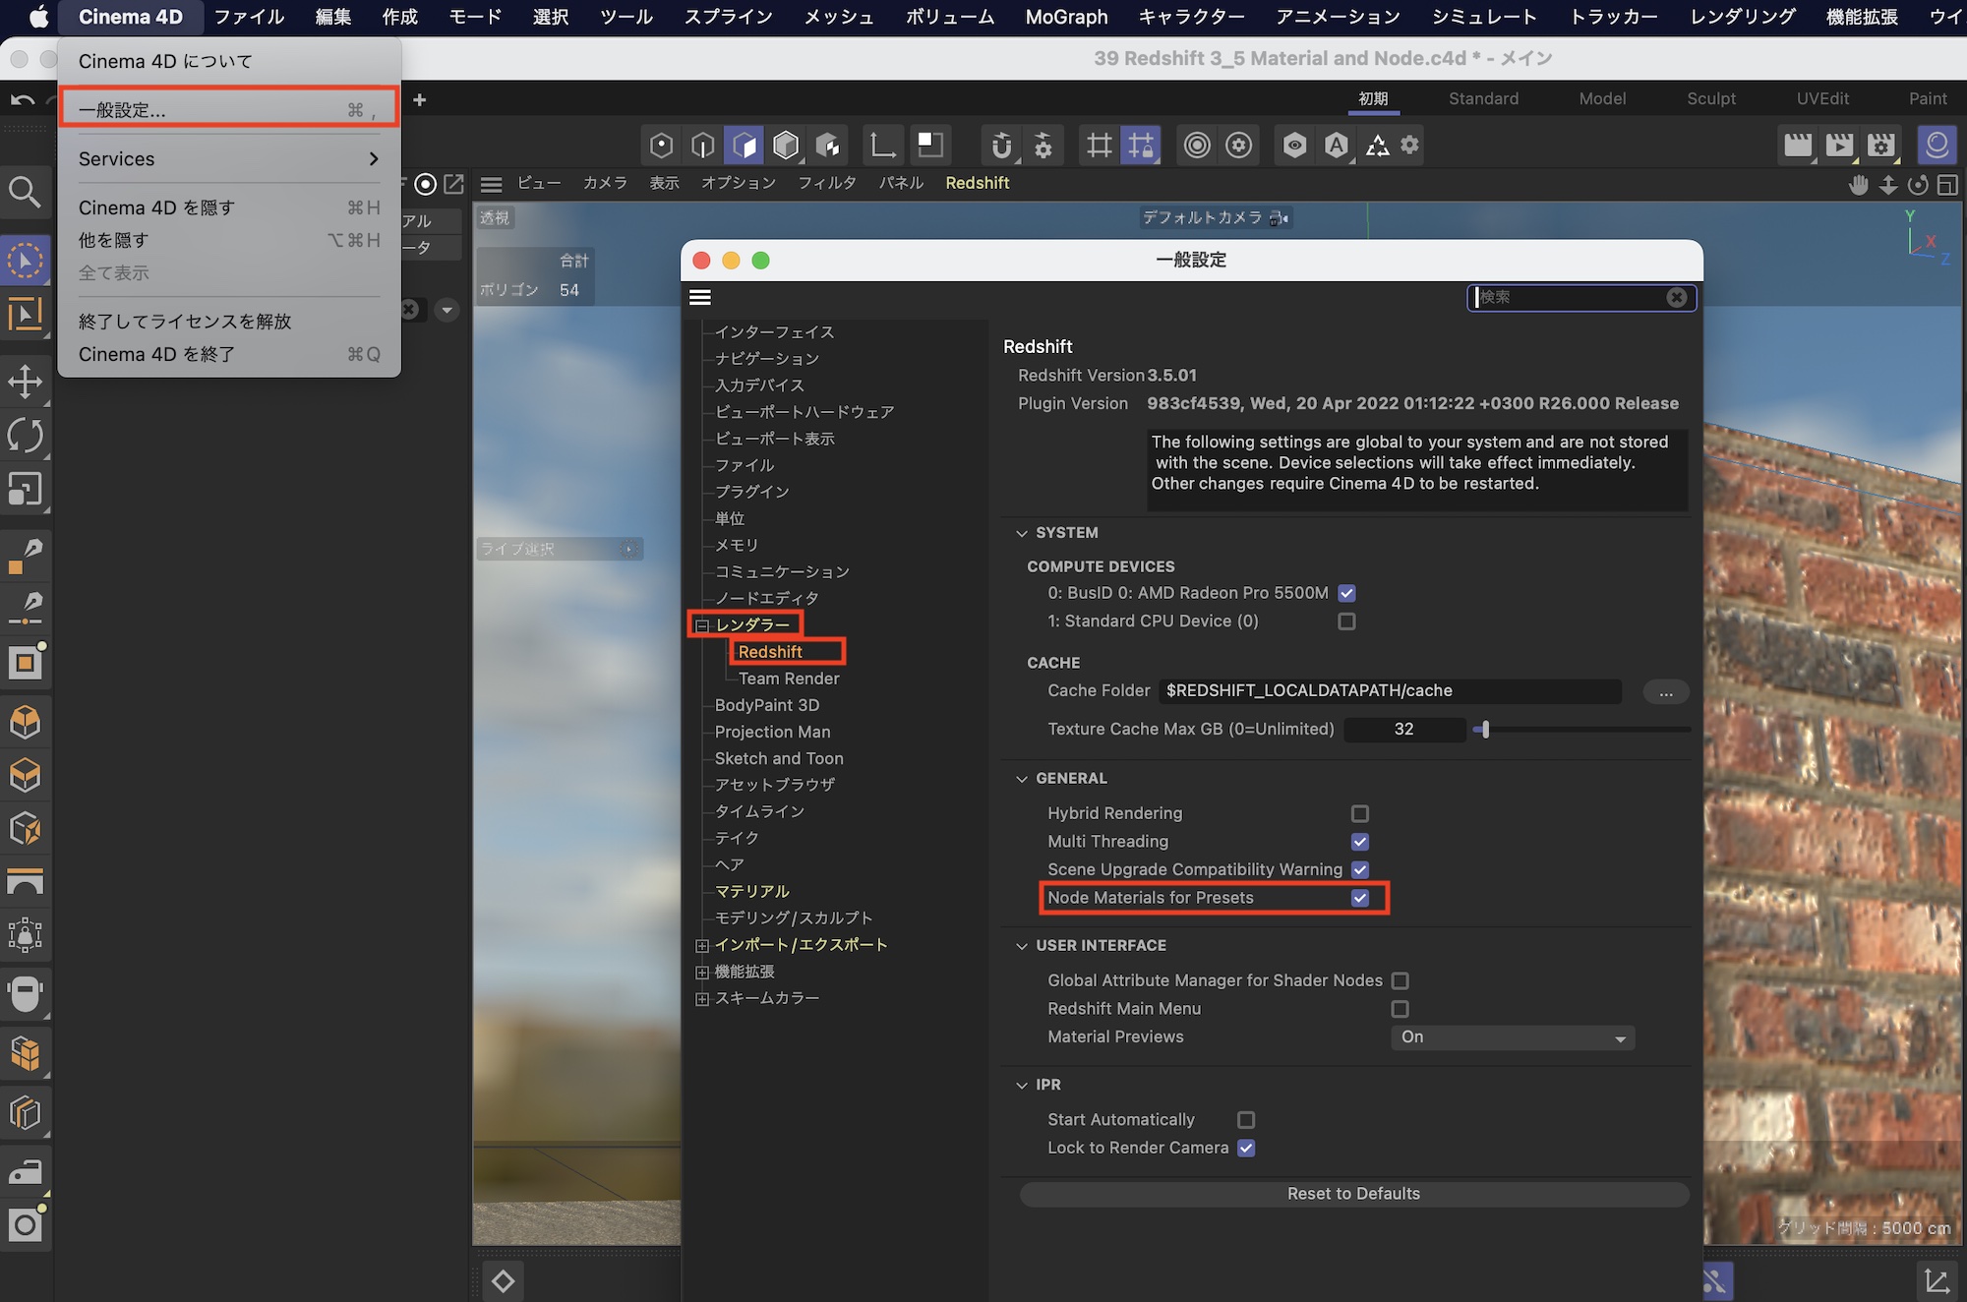The image size is (1967, 1302).
Task: Click Reset to Defaults button
Action: 1353,1194
